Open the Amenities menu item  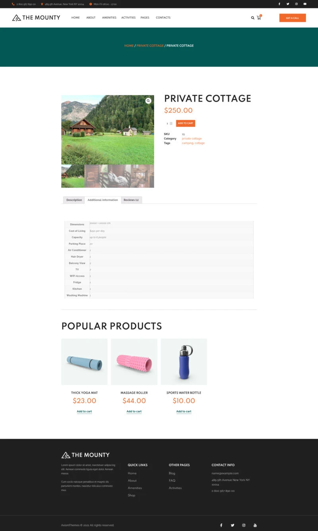tap(109, 17)
